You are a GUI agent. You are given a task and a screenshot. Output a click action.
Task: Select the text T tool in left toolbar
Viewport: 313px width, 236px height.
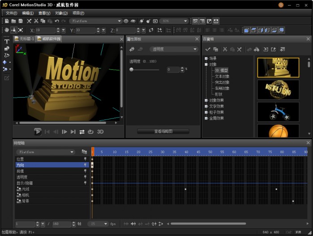point(7,42)
